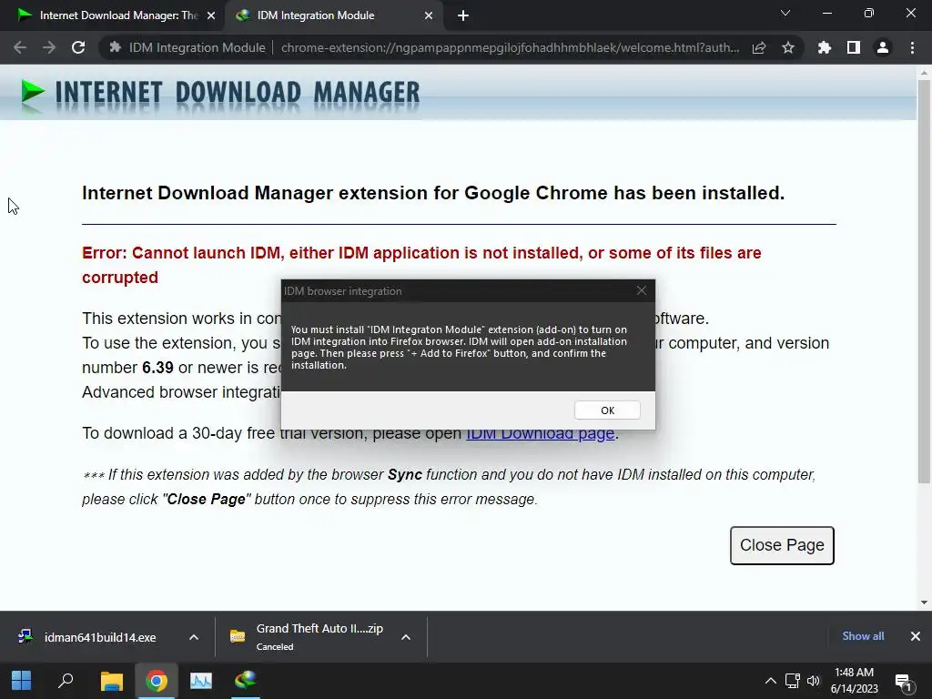The height and width of the screenshot is (699, 932).
Task: Open network status tray icon
Action: pos(793,681)
